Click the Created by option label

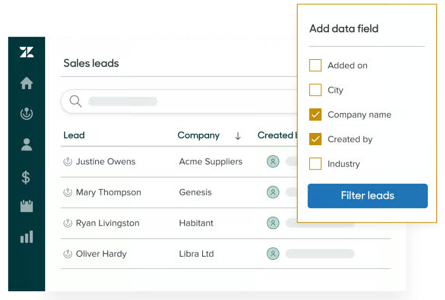[x=350, y=140]
